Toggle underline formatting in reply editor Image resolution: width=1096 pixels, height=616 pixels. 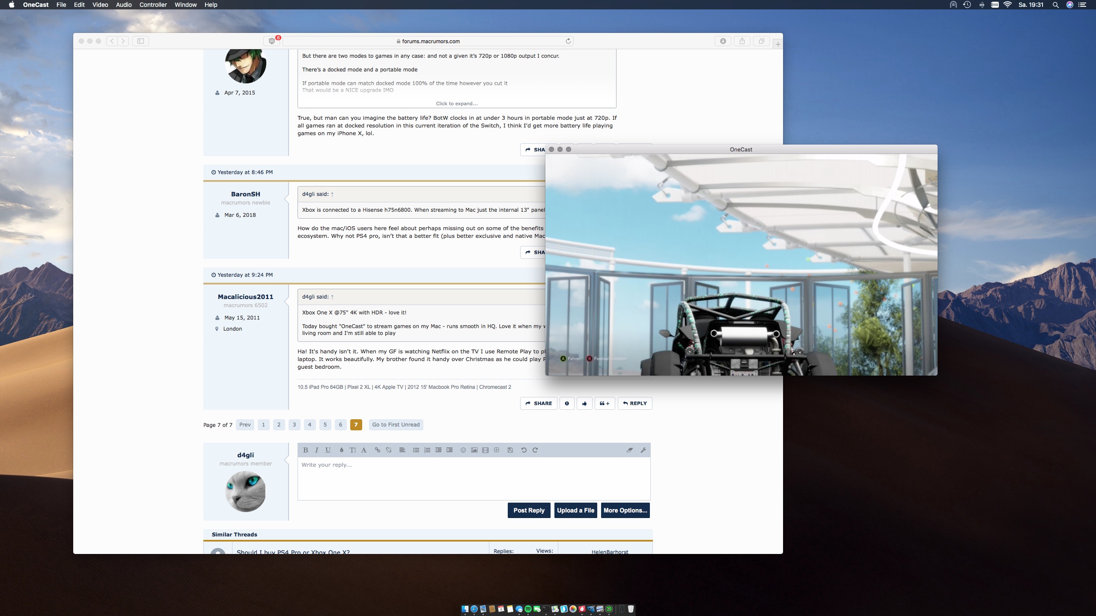tap(328, 450)
